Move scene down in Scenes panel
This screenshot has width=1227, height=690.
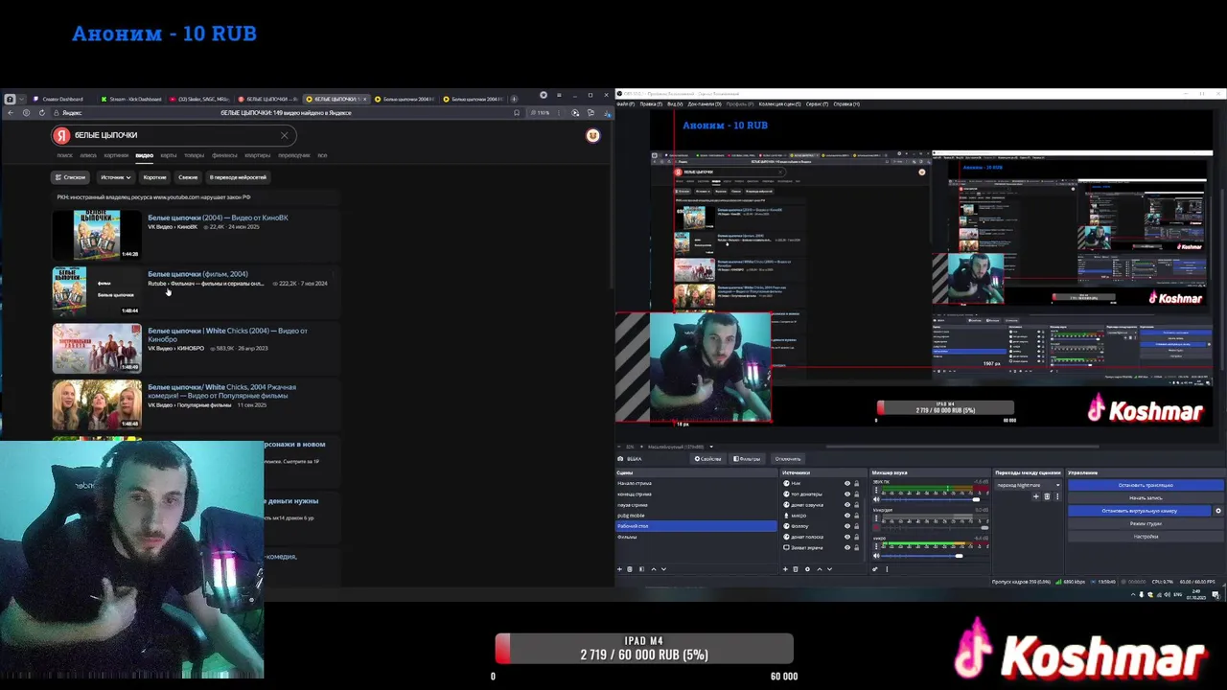[x=663, y=568]
